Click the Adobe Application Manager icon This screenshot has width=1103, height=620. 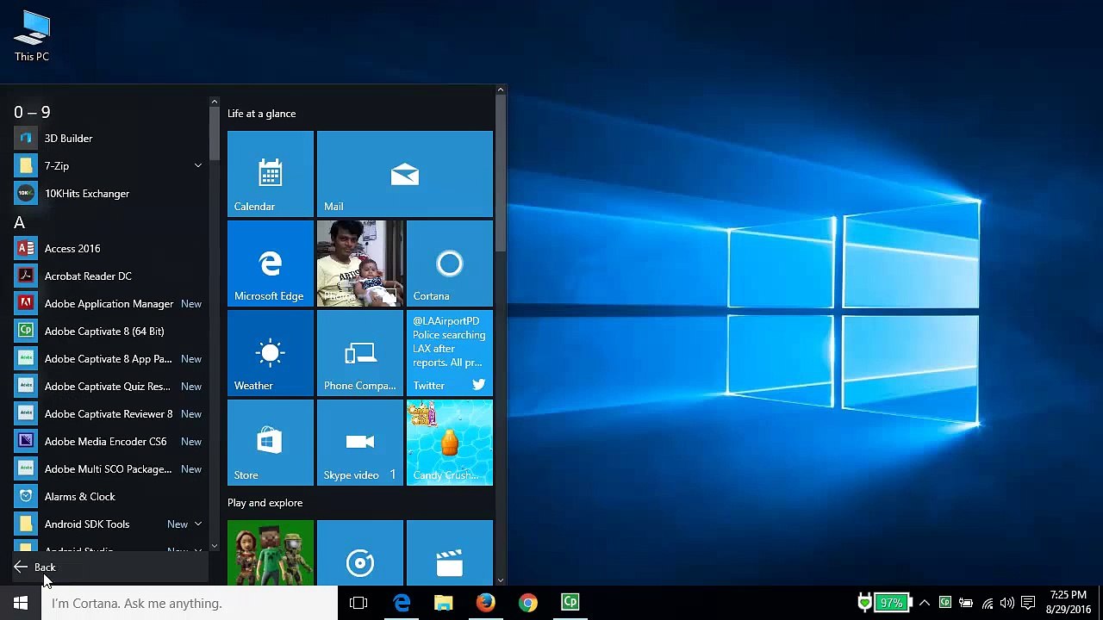tap(26, 303)
